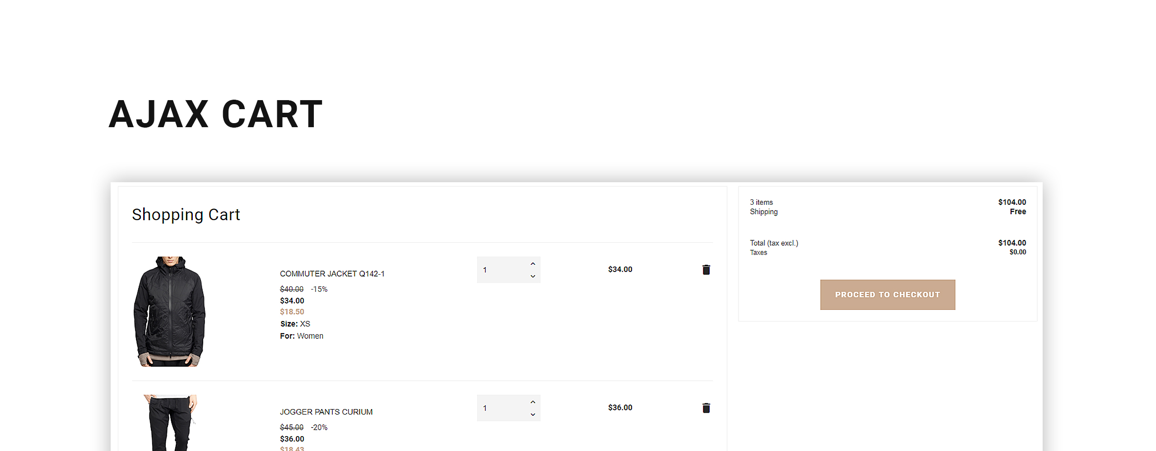Click the 'Size: XS' attribute text
Viewport: 1156px width, 451px height.
point(295,324)
